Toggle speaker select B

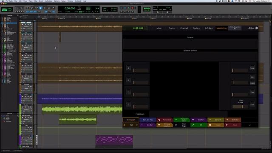128,80
